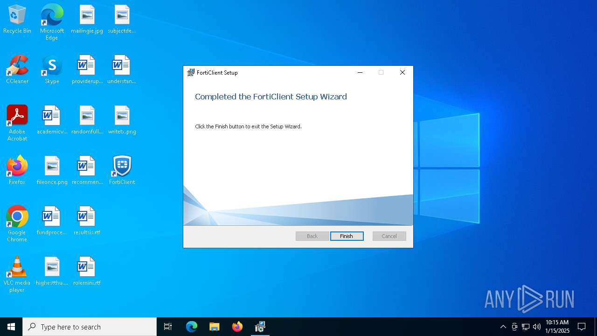Select the resultsis.rtf desktop file
The image size is (597, 336).
pyautogui.click(x=87, y=221)
